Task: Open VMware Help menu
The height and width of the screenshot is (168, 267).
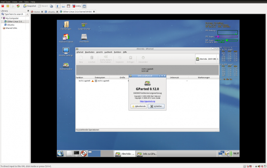Action: click(33, 2)
